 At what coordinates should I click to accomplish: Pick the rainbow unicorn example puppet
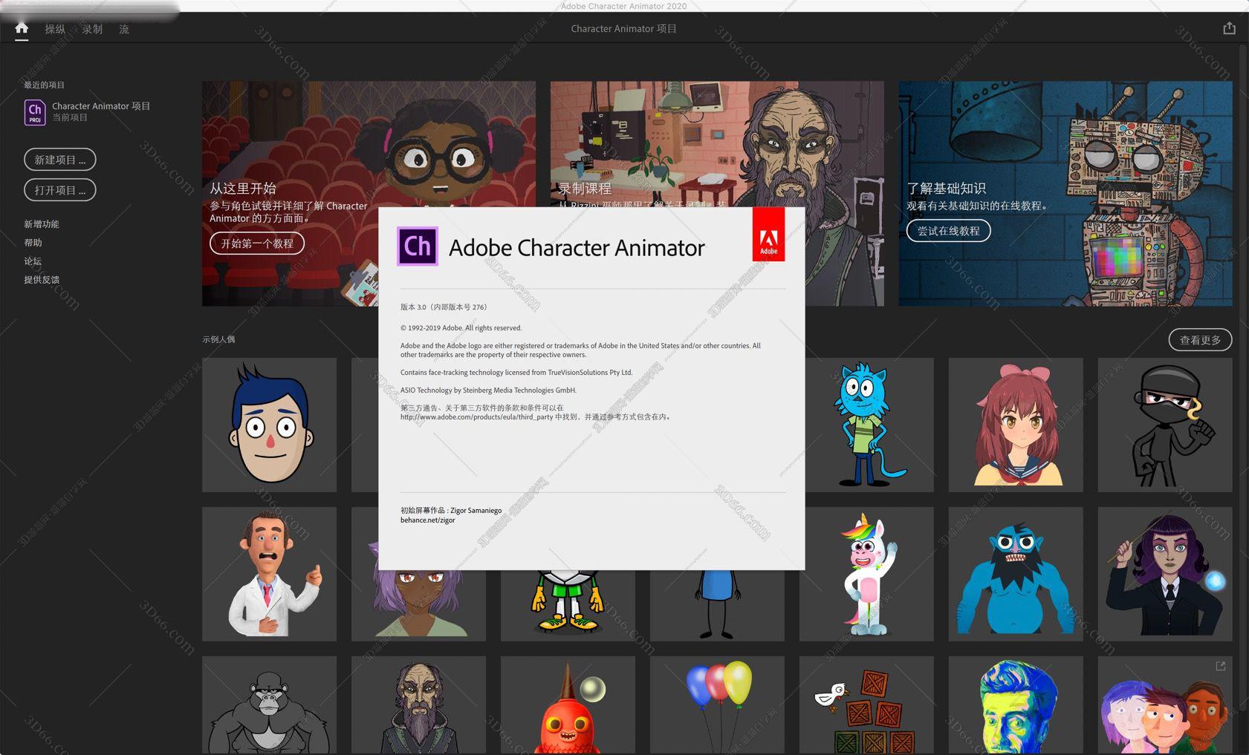coord(866,574)
